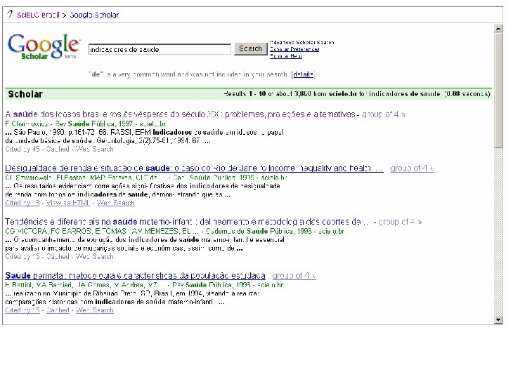
Task: Open the [details] link about common words
Action: [303, 74]
